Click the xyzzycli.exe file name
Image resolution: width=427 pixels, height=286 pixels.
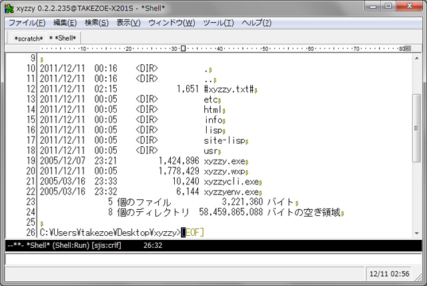(232, 181)
